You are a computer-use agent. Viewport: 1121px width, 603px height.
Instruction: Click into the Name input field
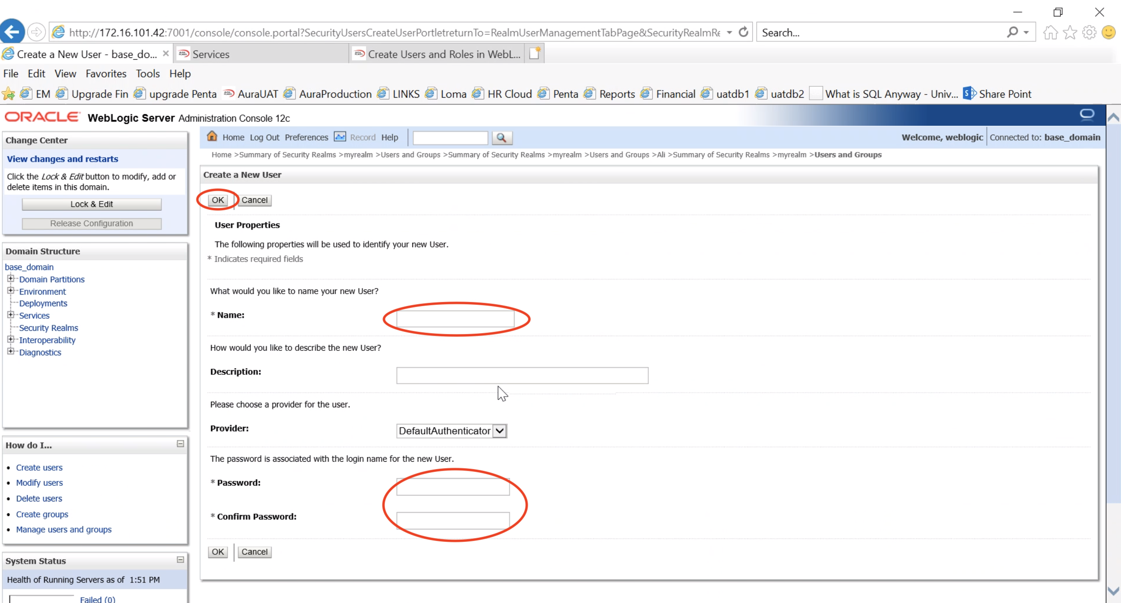pyautogui.click(x=455, y=319)
